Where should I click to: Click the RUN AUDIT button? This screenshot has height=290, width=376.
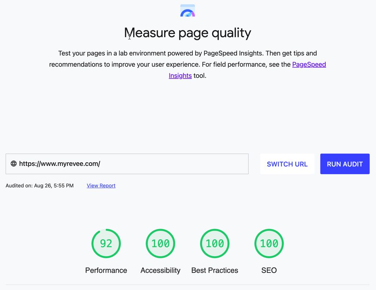[345, 164]
